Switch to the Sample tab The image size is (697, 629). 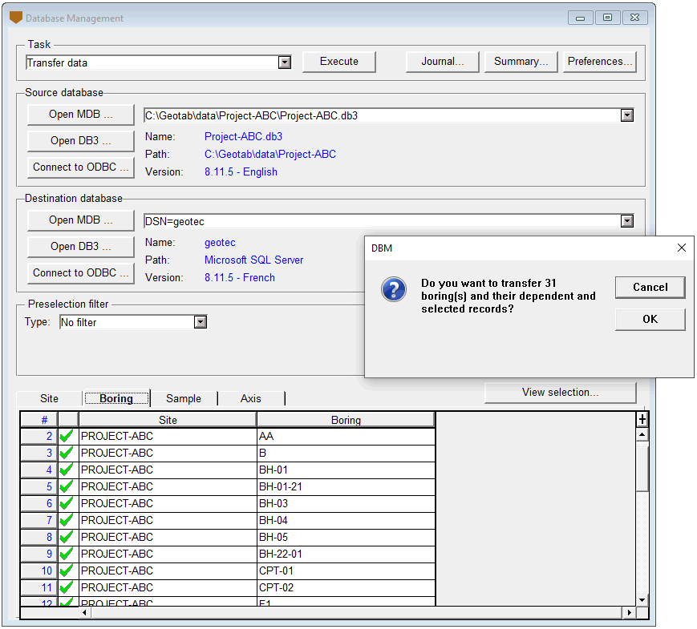pyautogui.click(x=184, y=398)
